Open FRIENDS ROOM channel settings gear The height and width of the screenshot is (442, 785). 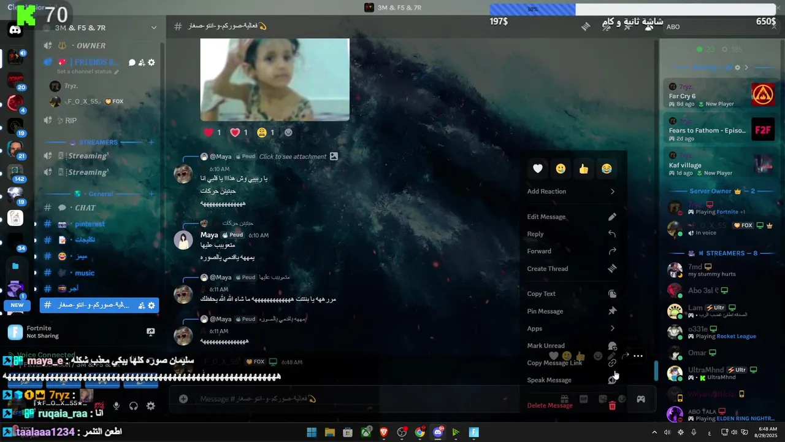click(x=151, y=63)
